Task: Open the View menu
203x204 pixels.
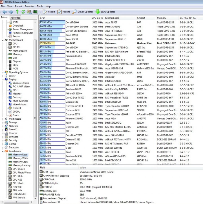Action: [10, 6]
